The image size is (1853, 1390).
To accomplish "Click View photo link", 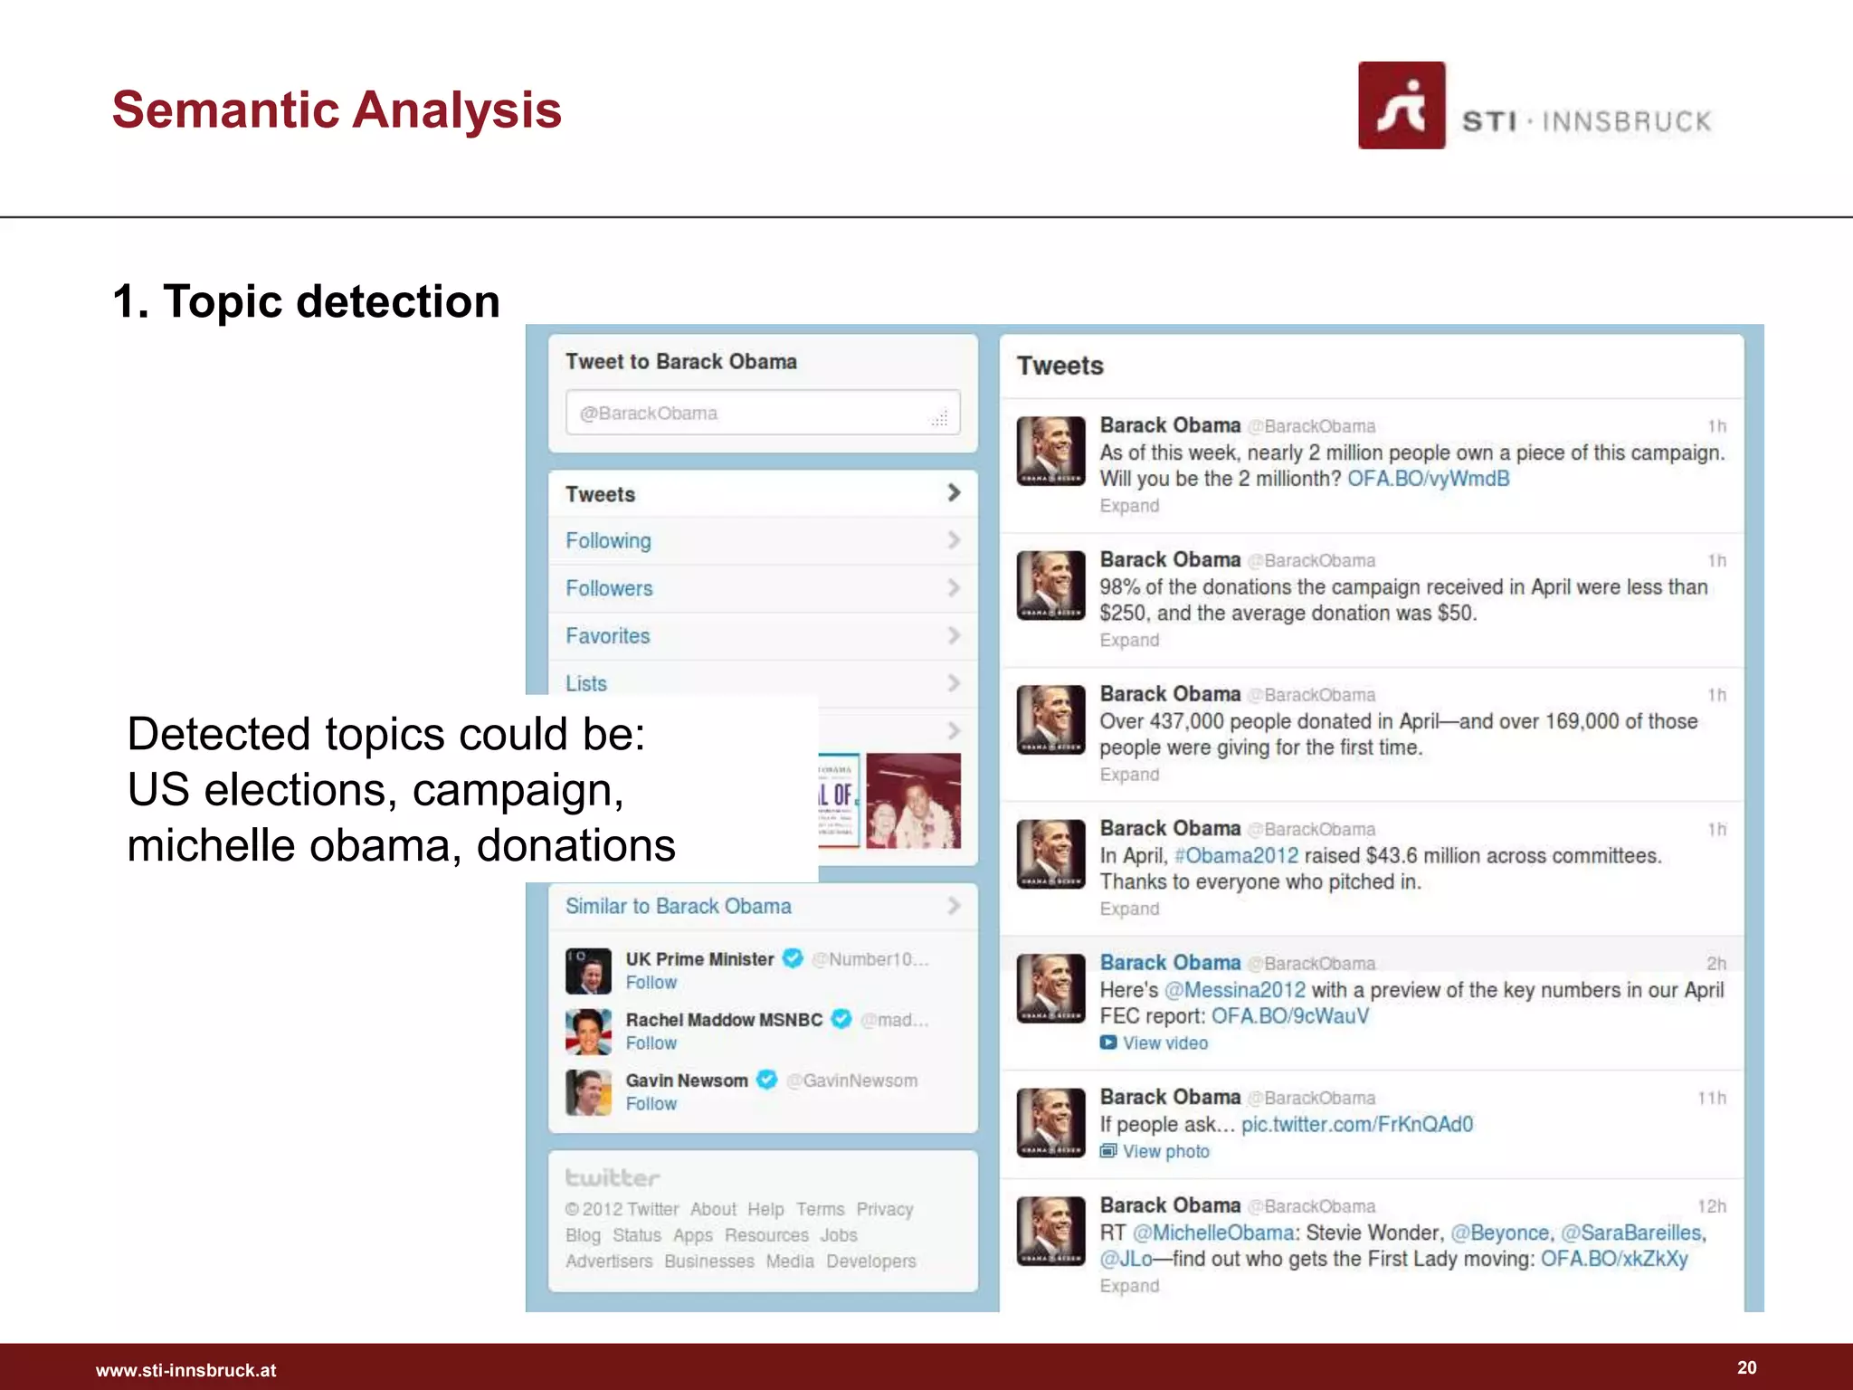I will [1166, 1152].
